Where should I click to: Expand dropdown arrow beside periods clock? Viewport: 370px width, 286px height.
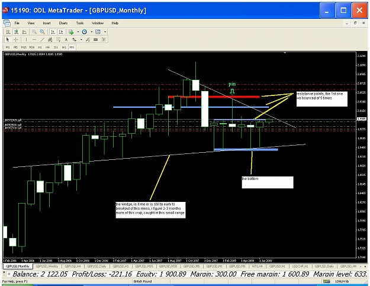coord(91,31)
